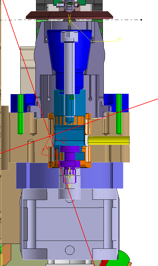
Task: Select the grey socket screw head
Action: [x=69, y=37]
